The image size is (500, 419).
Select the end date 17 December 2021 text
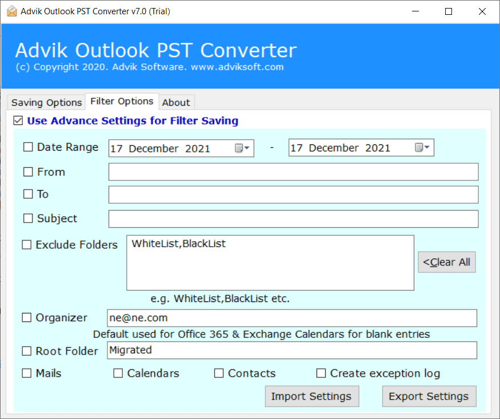point(340,148)
